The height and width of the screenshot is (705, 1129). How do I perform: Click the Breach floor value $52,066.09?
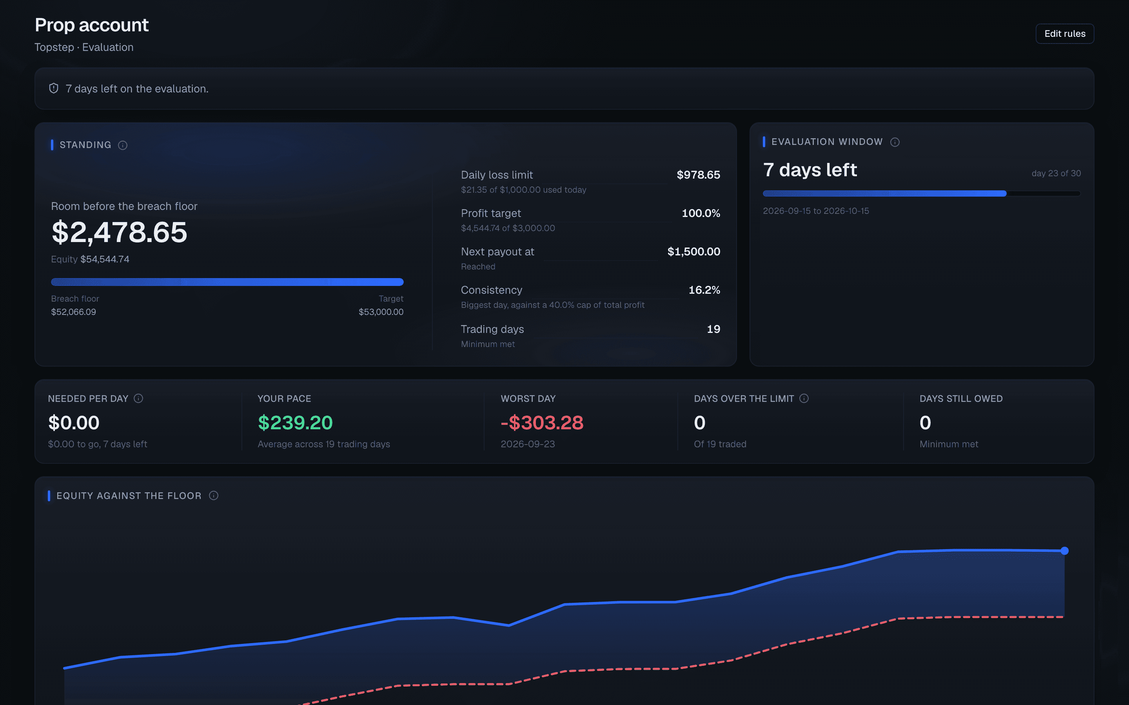point(73,312)
